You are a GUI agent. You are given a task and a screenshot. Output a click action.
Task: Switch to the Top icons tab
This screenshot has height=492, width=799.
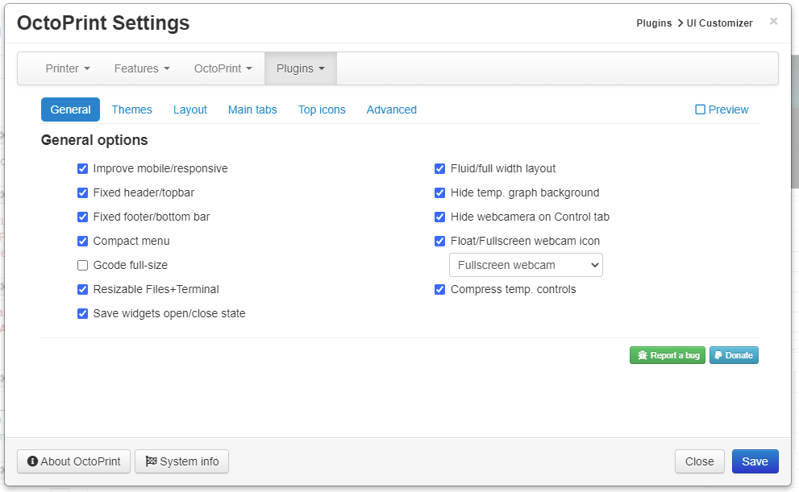(x=322, y=110)
